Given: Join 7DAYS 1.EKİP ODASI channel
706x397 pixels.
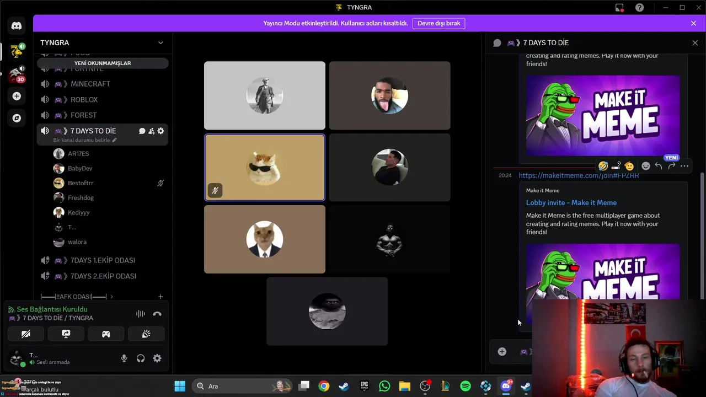Looking at the screenshot, I should tap(102, 260).
